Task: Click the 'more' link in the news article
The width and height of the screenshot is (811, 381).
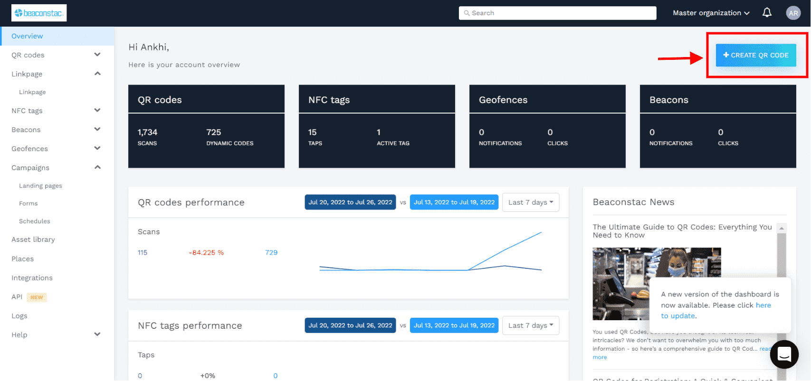Action: pyautogui.click(x=600, y=357)
